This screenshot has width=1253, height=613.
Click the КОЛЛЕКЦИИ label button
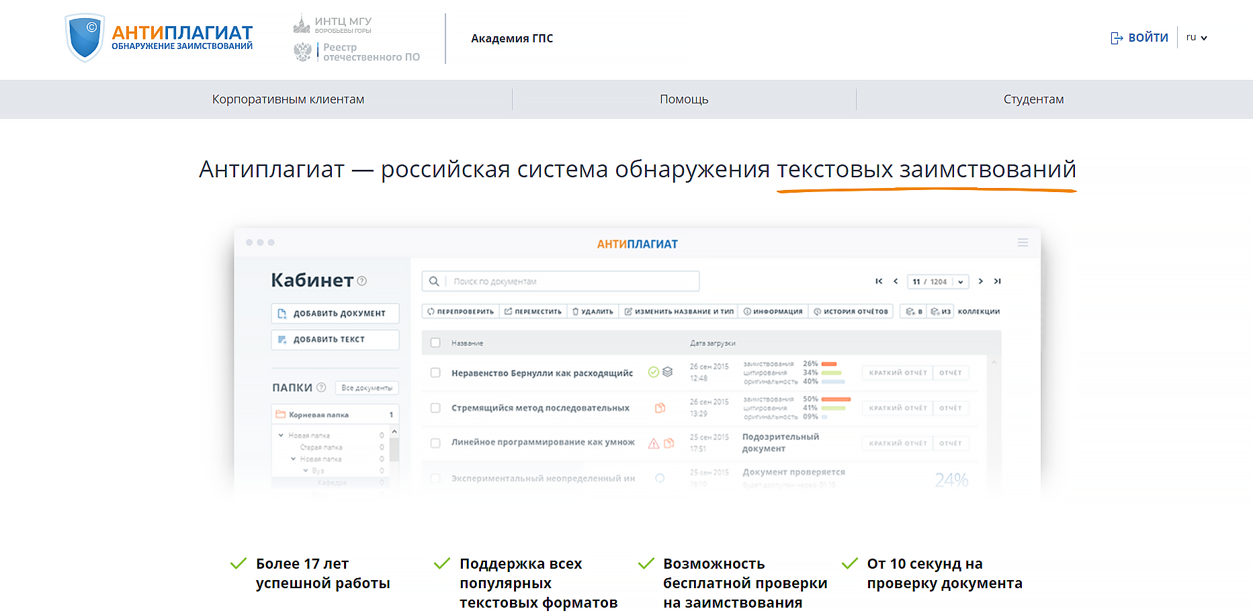point(979,312)
